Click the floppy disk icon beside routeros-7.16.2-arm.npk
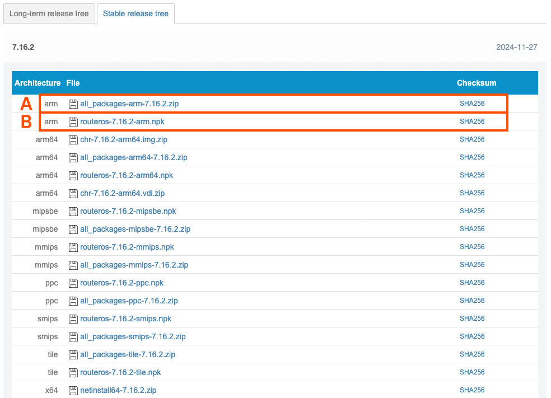 pyautogui.click(x=73, y=122)
